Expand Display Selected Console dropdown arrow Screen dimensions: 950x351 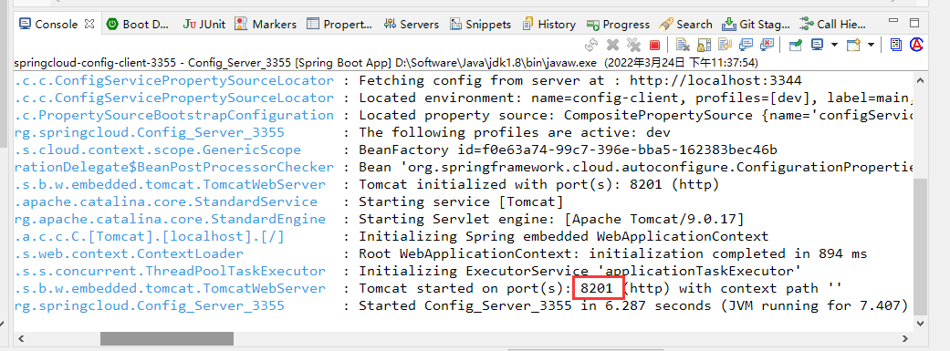coord(834,45)
